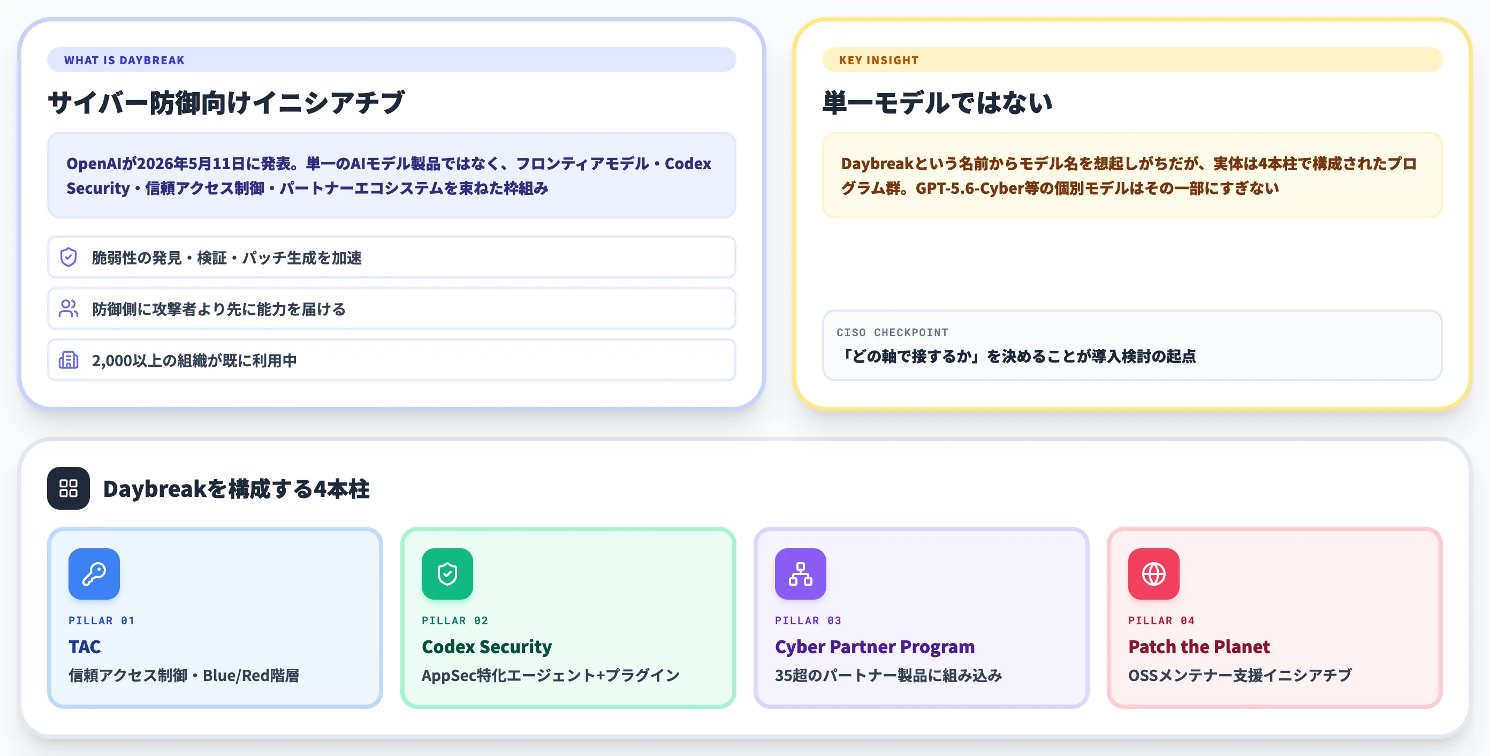Click the text 2,000以上の組織が既に利用中
Viewport: 1490px width, 756px height.
pyautogui.click(x=194, y=360)
